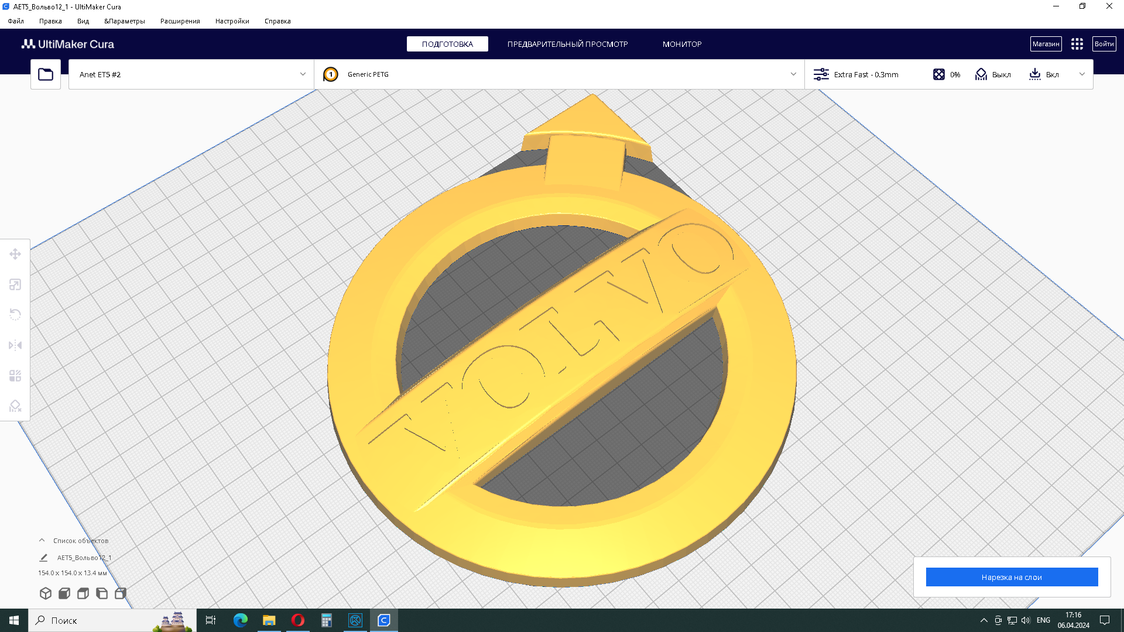Image resolution: width=1124 pixels, height=632 pixels.
Task: Open the Ultimaker apps grid
Action: click(x=1077, y=44)
